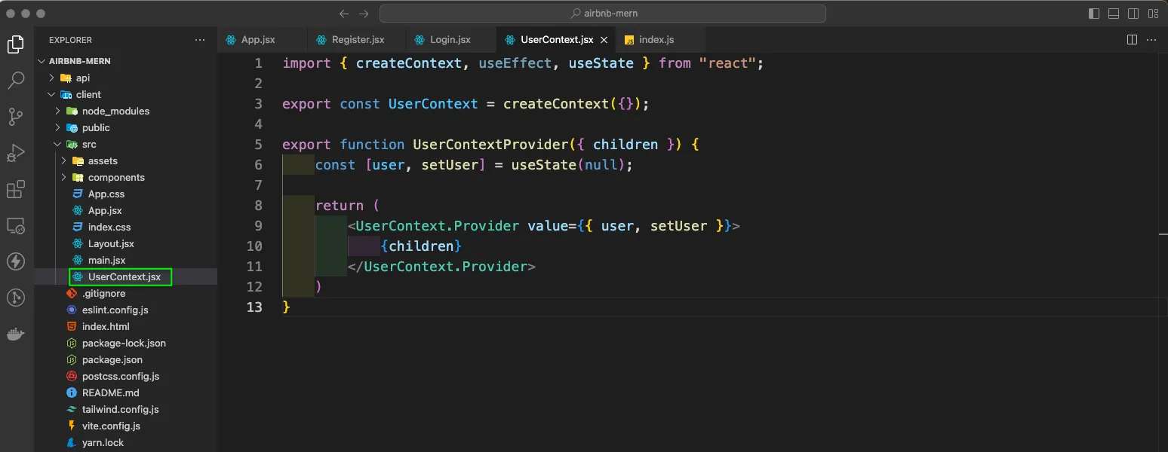The width and height of the screenshot is (1168, 452).
Task: Open postcss.config.js in the explorer
Action: pos(125,376)
